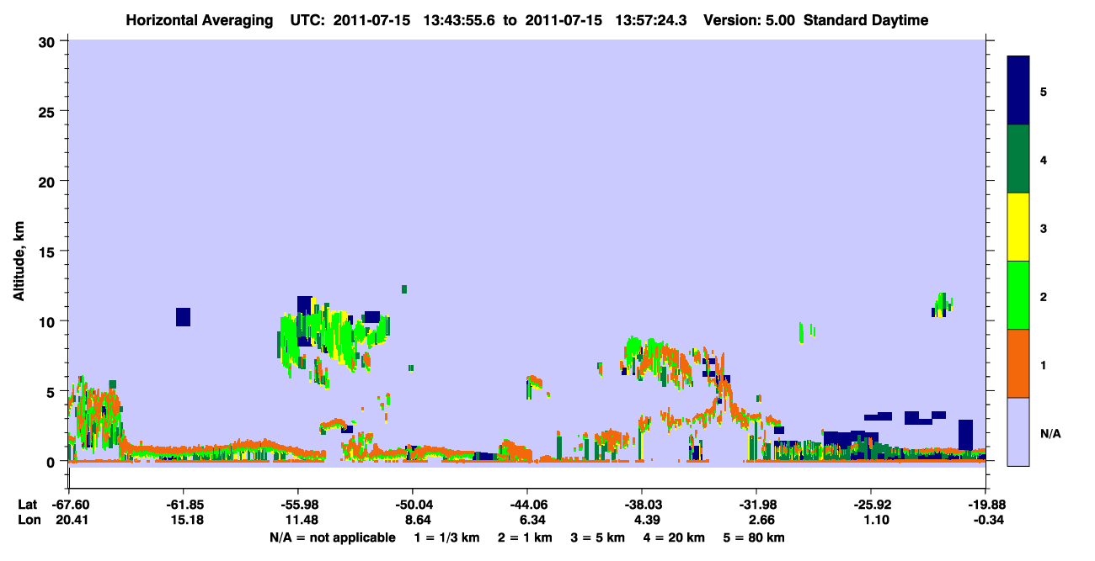
Task: Click the yellow color bar segment labeled 3
Action: point(1018,227)
